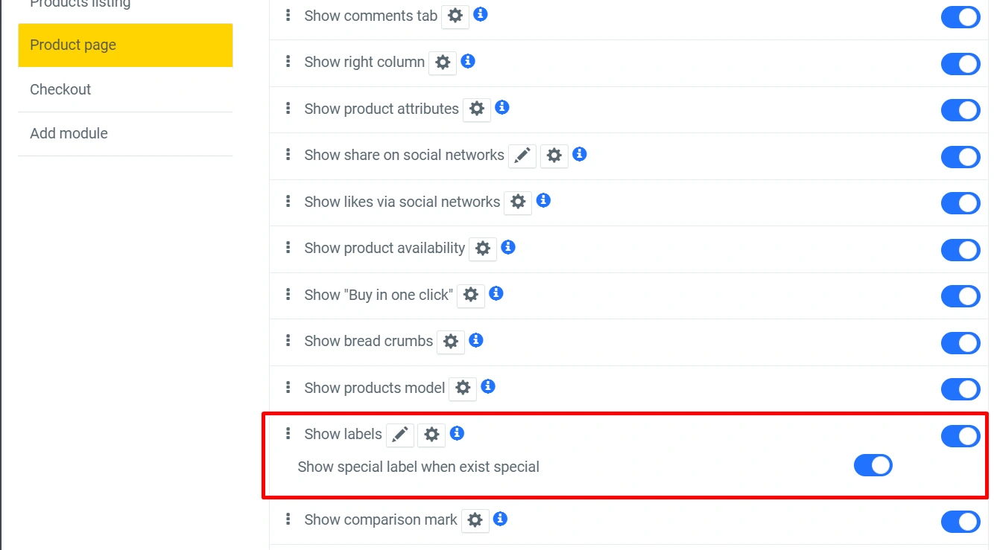The width and height of the screenshot is (994, 550).
Task: Open settings gear for Show comments tab
Action: point(455,16)
